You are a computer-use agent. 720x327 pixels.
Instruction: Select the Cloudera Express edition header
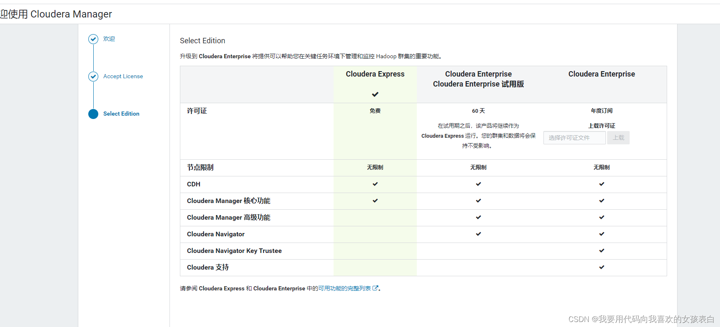[x=375, y=74]
